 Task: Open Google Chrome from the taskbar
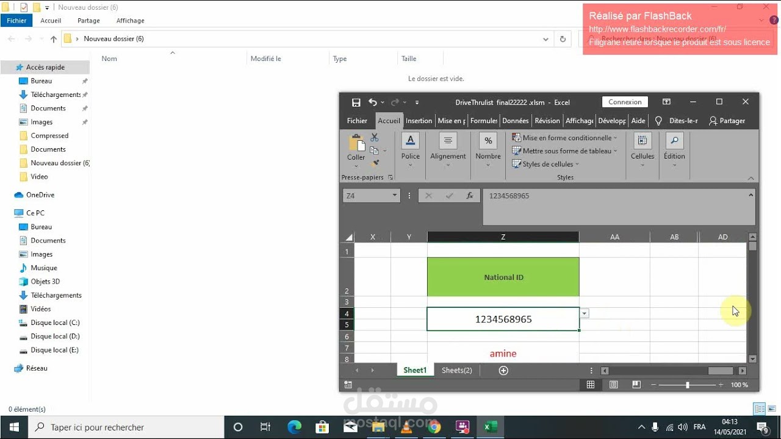click(x=434, y=427)
